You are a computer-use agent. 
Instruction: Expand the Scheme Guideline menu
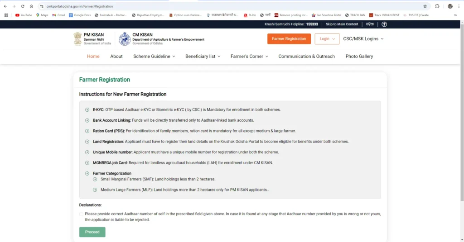154,57
